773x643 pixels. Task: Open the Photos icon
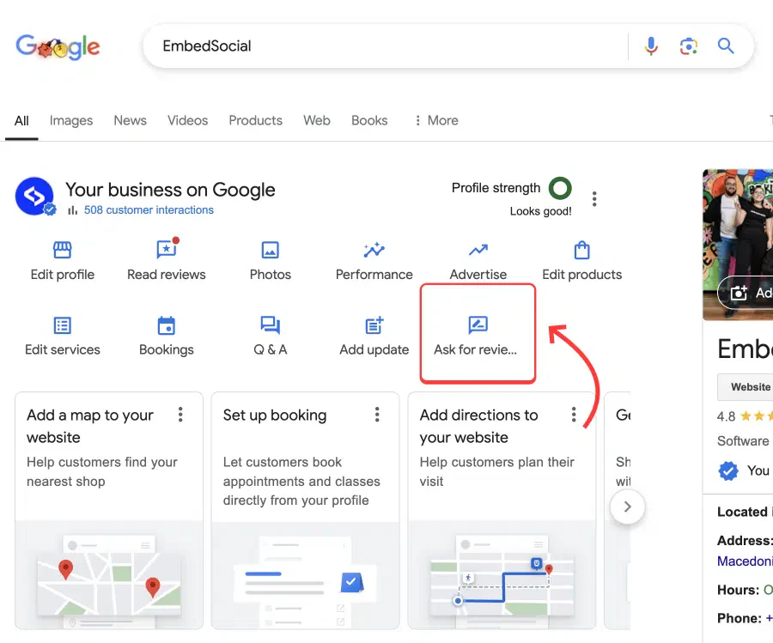(271, 250)
